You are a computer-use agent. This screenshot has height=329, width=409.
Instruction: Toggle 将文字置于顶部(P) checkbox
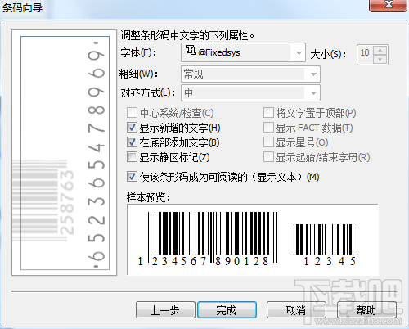coord(268,112)
